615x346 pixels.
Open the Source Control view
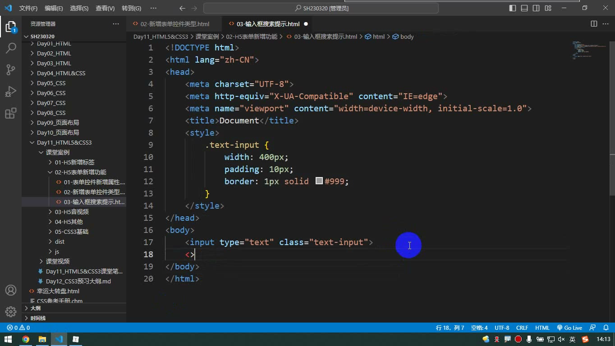[x=11, y=69]
